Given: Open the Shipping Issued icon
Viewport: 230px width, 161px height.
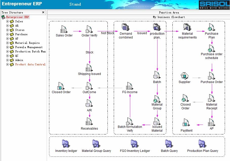Looking at the screenshot, I should (x=89, y=68).
